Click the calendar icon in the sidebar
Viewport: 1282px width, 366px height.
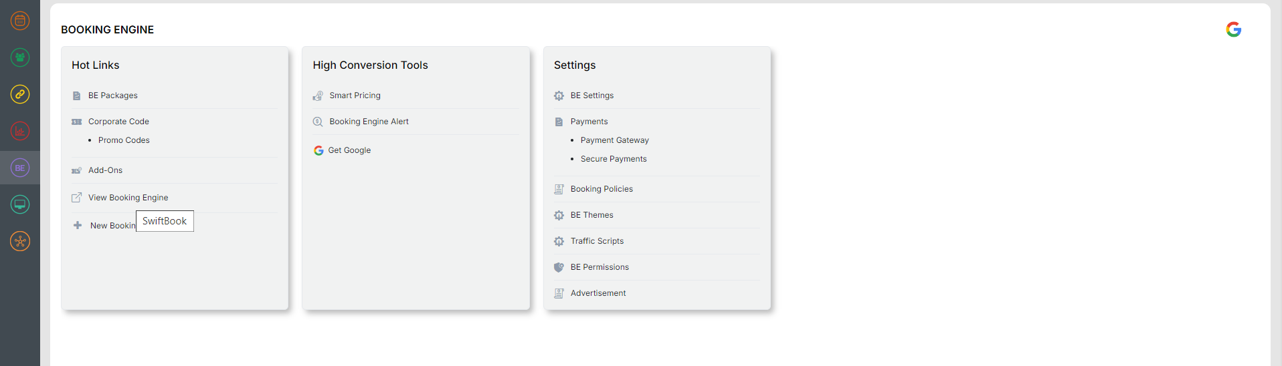(x=20, y=21)
